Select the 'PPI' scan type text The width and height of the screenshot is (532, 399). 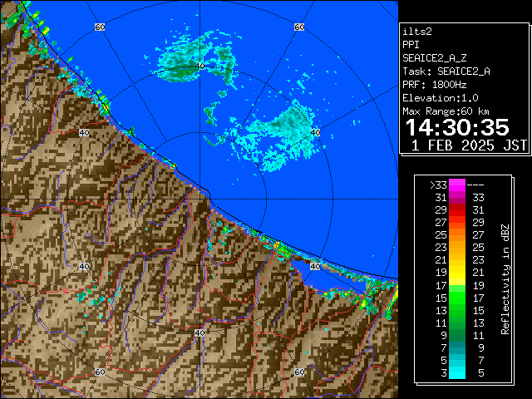click(x=411, y=45)
